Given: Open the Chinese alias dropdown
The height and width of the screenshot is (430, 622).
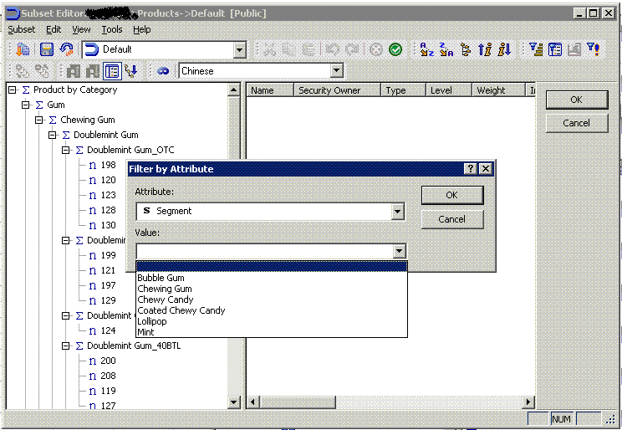Looking at the screenshot, I should pyautogui.click(x=336, y=71).
